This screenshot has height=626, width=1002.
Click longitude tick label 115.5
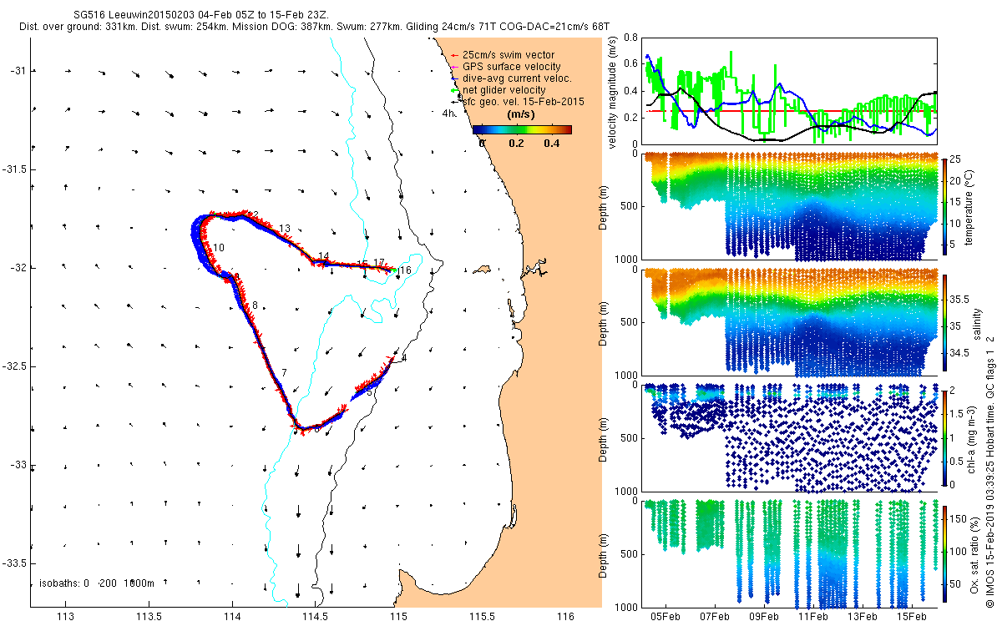(x=483, y=617)
